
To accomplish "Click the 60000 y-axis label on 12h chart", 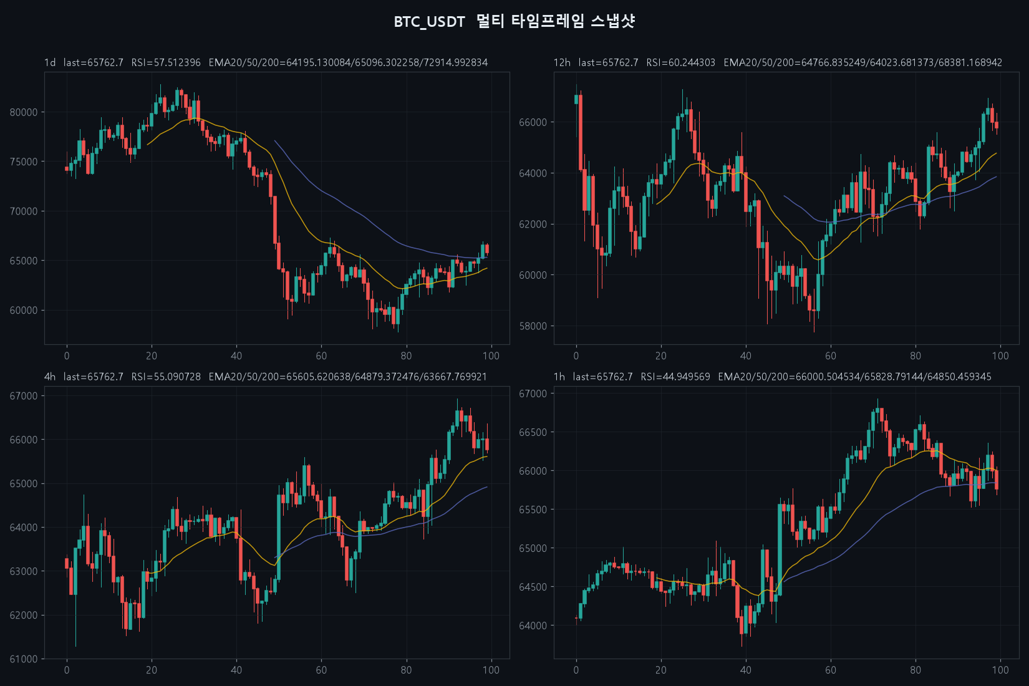I will coord(533,275).
